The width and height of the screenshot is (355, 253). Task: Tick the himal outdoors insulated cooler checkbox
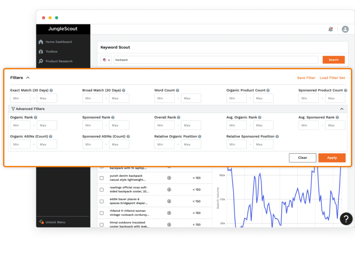coord(102,225)
